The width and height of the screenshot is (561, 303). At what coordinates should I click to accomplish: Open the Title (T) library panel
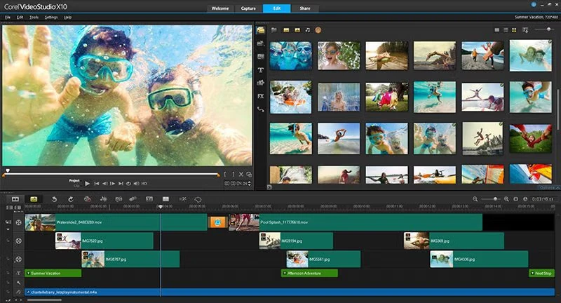[x=260, y=70]
